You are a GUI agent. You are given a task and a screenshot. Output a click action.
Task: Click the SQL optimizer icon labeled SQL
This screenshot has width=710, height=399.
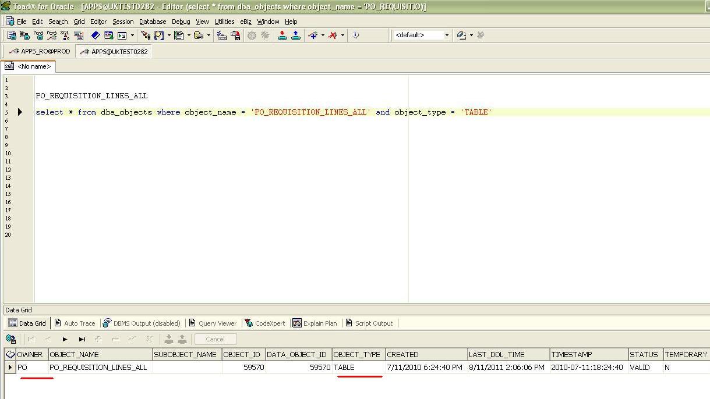tap(65, 35)
